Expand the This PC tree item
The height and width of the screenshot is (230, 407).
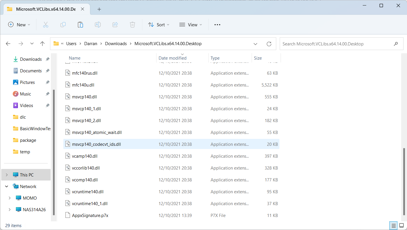6,175
